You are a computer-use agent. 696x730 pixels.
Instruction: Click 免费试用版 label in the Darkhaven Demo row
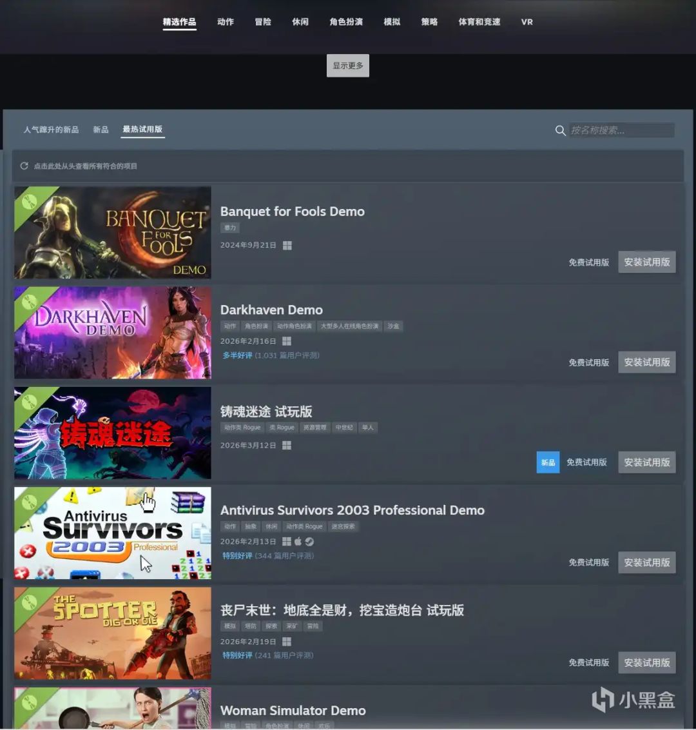[x=588, y=362]
